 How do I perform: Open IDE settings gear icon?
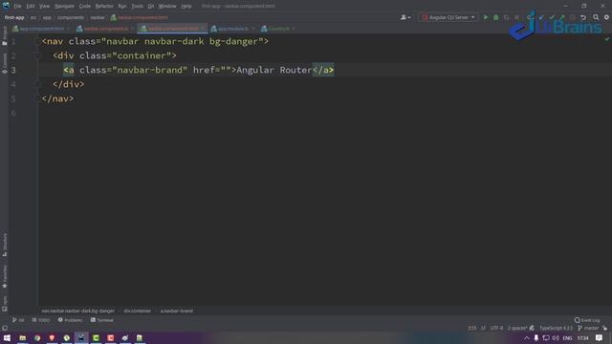point(606,17)
